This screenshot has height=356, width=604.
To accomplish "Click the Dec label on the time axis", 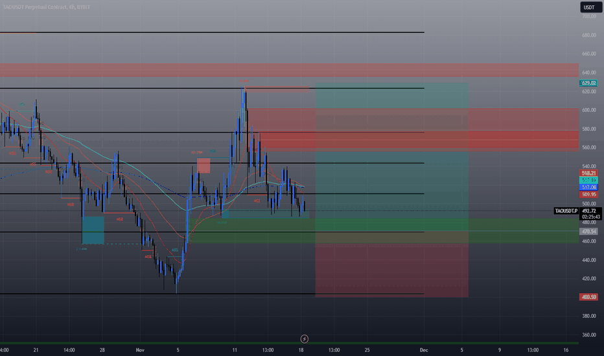I will pyautogui.click(x=424, y=350).
